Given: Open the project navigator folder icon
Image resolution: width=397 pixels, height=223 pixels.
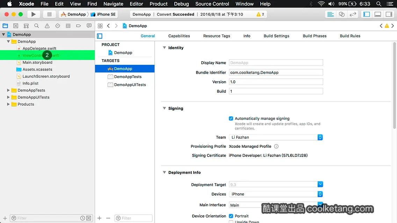Looking at the screenshot, I should (5, 26).
